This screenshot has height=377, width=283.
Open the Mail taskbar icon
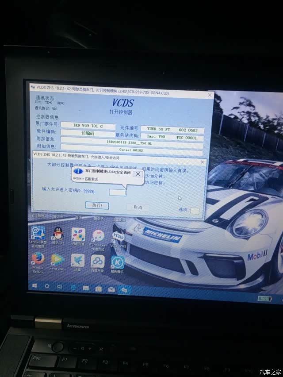[111, 289]
